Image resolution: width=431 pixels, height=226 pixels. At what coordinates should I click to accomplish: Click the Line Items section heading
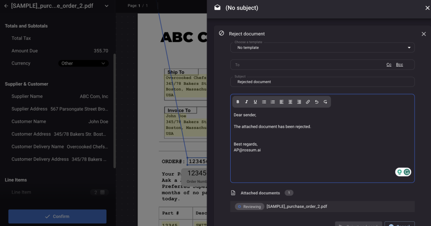click(x=16, y=180)
